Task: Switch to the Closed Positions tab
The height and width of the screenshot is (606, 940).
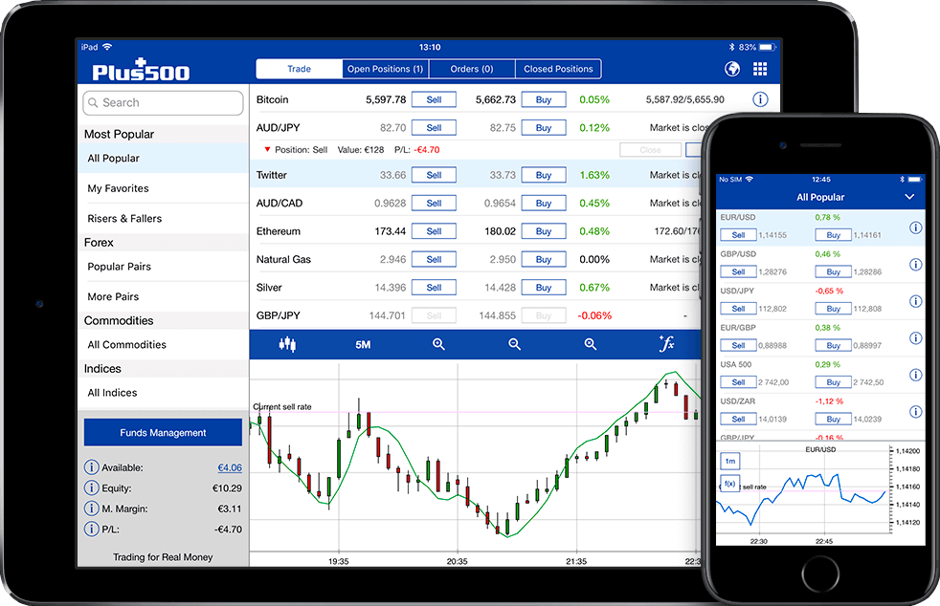Action: point(558,69)
